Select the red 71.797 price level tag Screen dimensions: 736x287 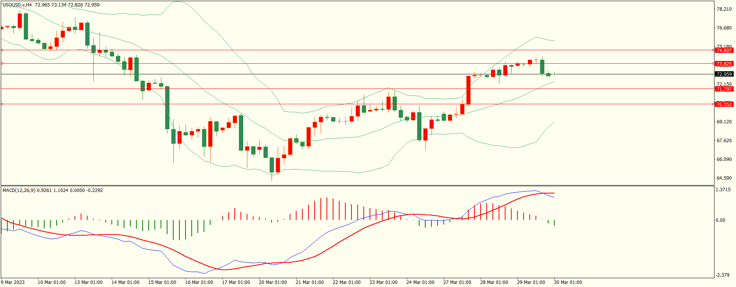pos(724,89)
